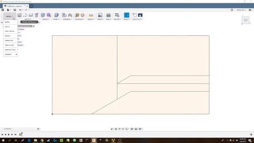Select the sketch feature in the timeline

coord(21,134)
